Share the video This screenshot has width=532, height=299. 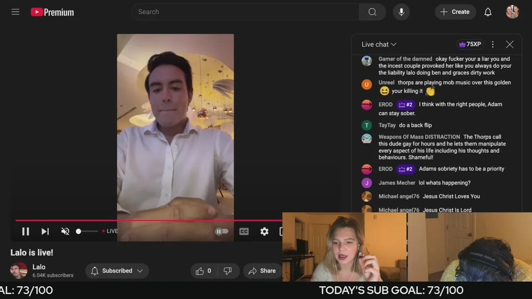(x=262, y=271)
